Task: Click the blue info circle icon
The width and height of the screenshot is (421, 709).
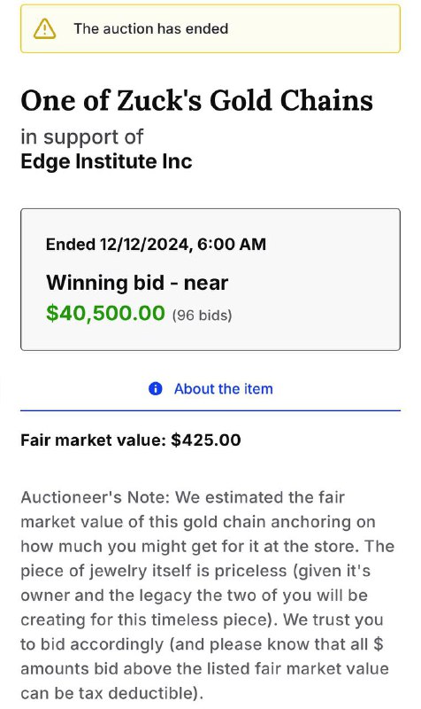Action: pos(156,388)
